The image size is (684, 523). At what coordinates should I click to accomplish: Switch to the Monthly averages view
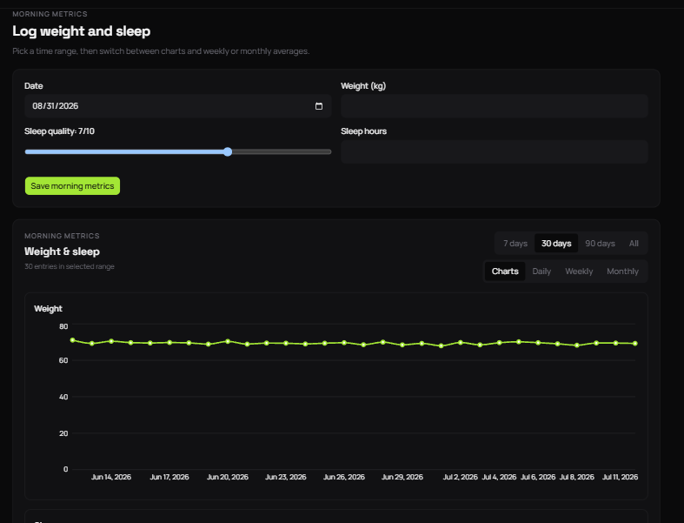(622, 272)
